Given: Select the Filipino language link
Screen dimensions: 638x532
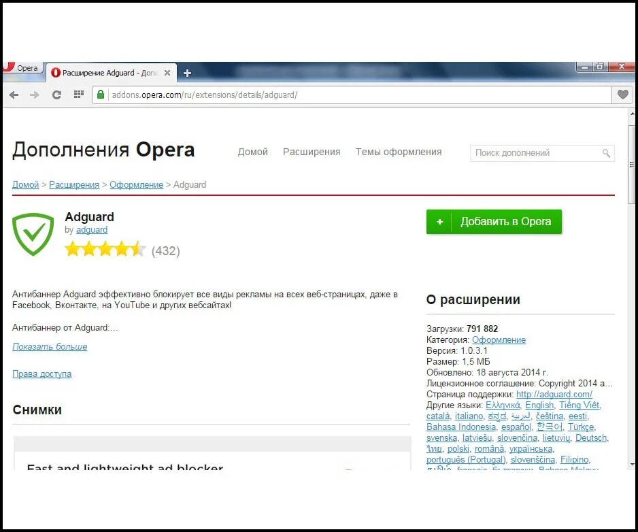Looking at the screenshot, I should tap(574, 460).
